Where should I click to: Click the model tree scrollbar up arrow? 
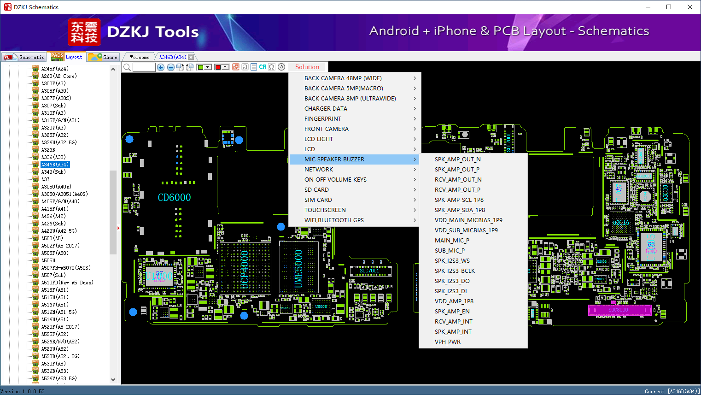pos(113,69)
